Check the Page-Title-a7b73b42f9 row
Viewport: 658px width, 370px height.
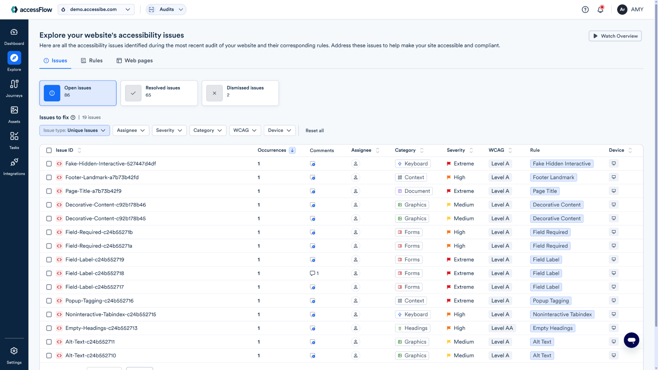click(49, 191)
